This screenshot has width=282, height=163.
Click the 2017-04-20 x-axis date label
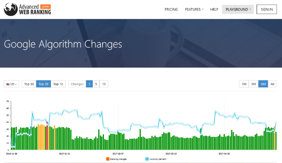click(224, 154)
